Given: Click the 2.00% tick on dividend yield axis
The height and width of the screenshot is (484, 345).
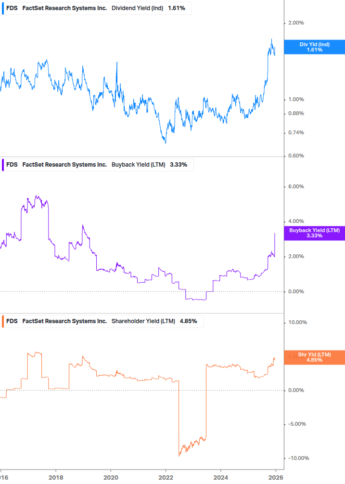Looking at the screenshot, I should [296, 23].
